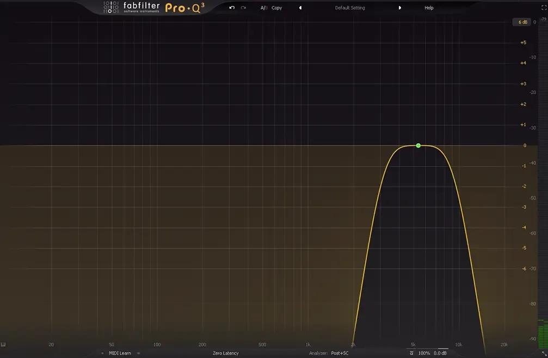Expand the MIDI Learn dropdown arrow
Viewport: 548px width, 358px height.
point(138,353)
